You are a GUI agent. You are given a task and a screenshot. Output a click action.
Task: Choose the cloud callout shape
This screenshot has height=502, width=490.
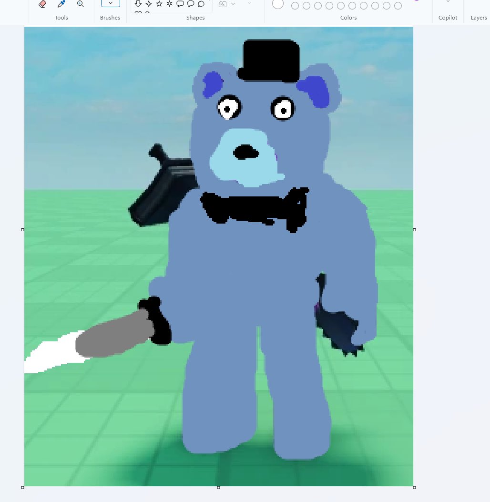point(201,4)
